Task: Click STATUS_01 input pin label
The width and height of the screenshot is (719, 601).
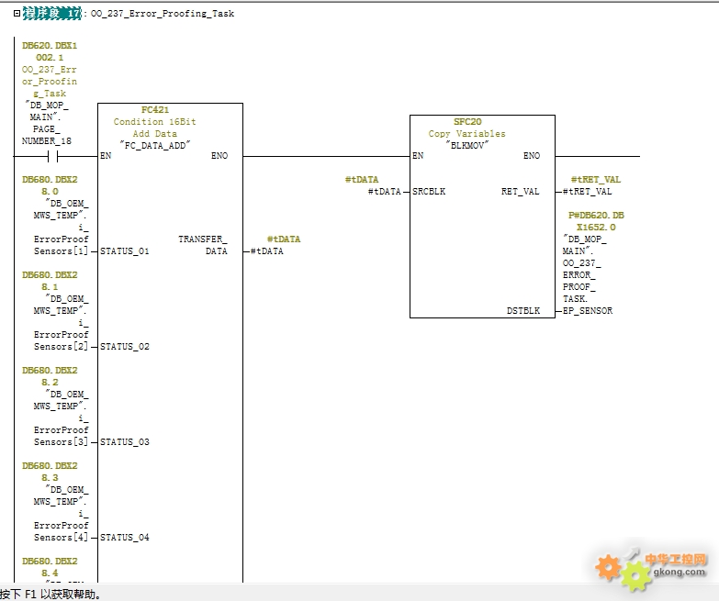Action: tap(125, 251)
